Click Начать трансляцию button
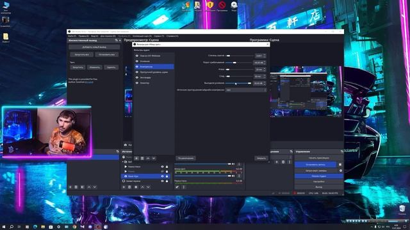The image size is (410, 230). (x=319, y=158)
